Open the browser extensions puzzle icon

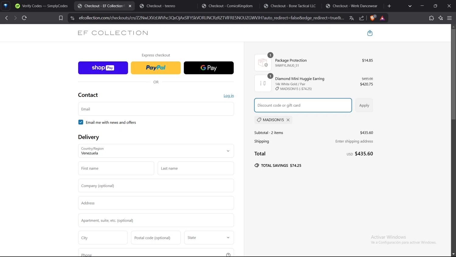point(431,18)
